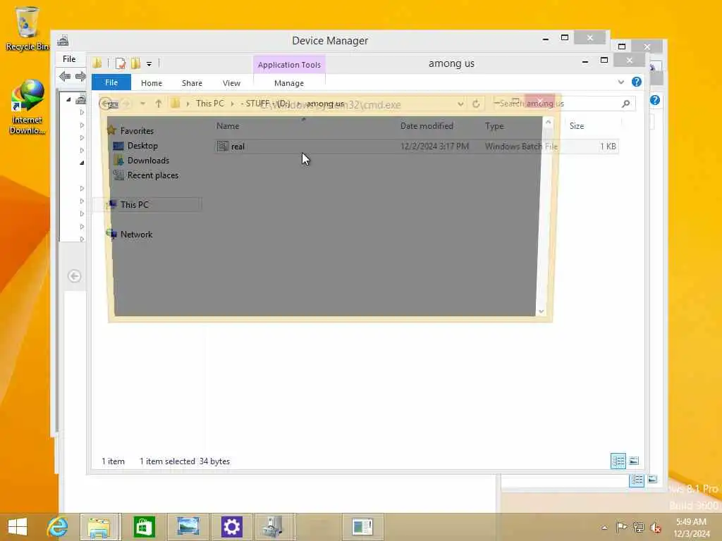Image resolution: width=722 pixels, height=541 pixels.
Task: Click the 12/2/2024 3:17 PM date cell
Action: (x=434, y=147)
